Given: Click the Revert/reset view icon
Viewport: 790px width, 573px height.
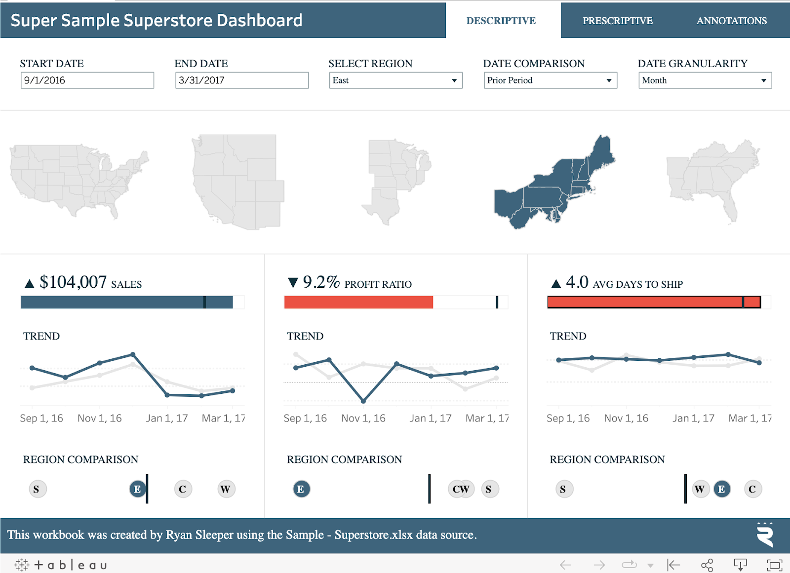Looking at the screenshot, I should tap(673, 565).
